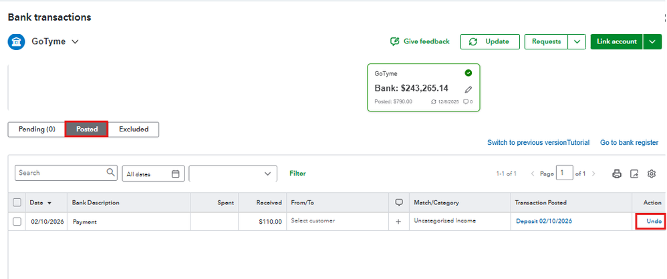Screen dimensions: 667x279
Task: Click the plus icon in Payment row
Action: pyautogui.click(x=398, y=222)
